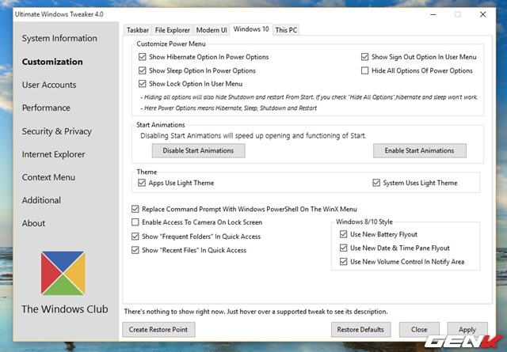Check Hide All Options Of Power Options
The height and width of the screenshot is (352, 507).
click(364, 70)
